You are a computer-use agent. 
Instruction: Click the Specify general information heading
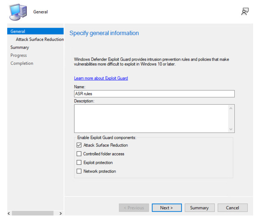click(x=104, y=33)
